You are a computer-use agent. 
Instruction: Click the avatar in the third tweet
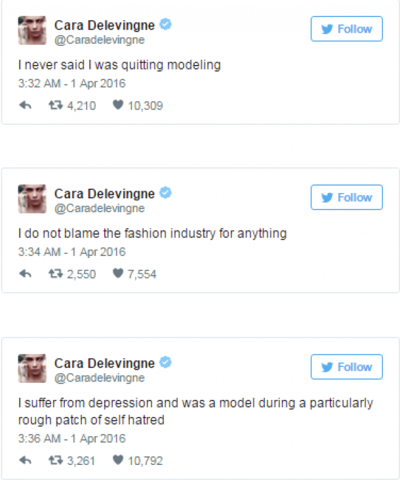click(x=31, y=368)
